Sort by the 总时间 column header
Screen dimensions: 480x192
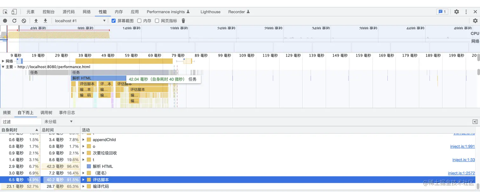(x=60, y=130)
